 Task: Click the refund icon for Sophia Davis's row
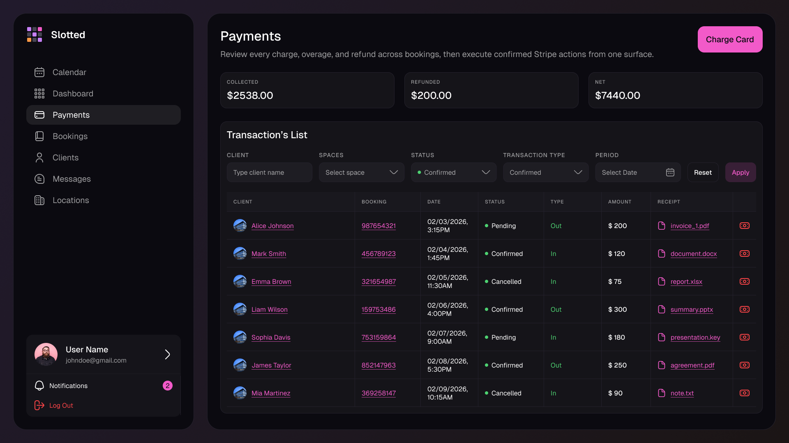pyautogui.click(x=745, y=337)
